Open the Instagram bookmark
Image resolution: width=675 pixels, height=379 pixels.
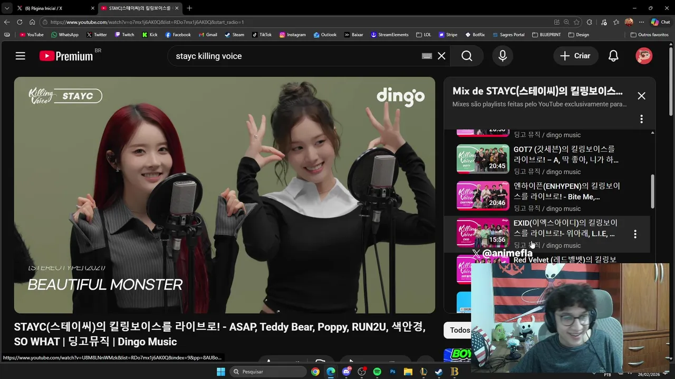(293, 35)
